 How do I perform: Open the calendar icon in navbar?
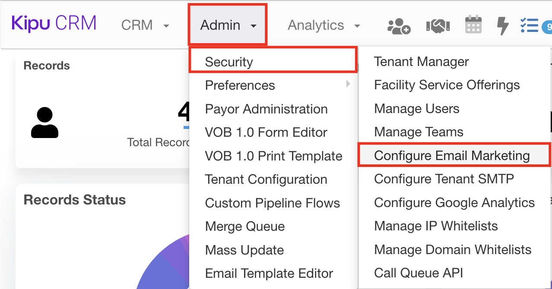(473, 25)
